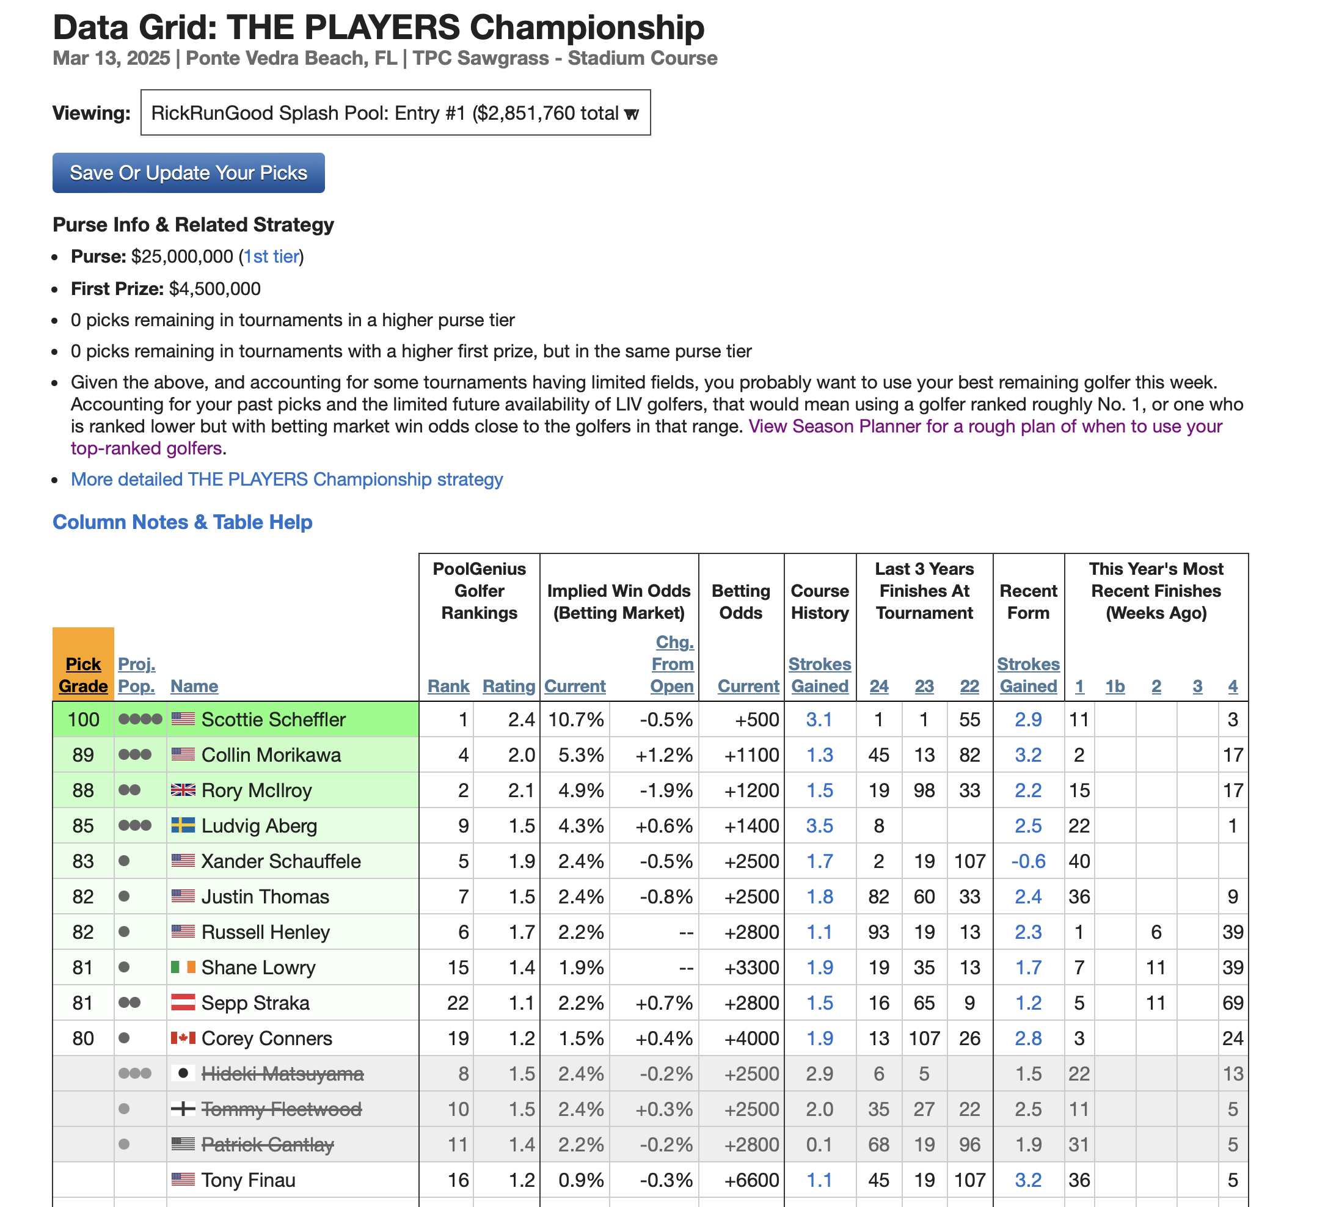Expand Column Notes & Table Help

point(182,522)
